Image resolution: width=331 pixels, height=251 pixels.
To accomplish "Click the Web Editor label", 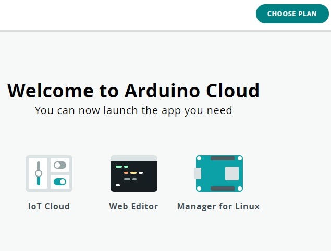I will pos(133,206).
